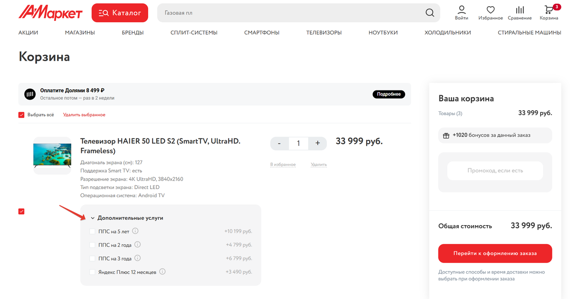Screen dimensions: 570x299
Task: Toggle the HAIER TV item selection checkbox
Action: [x=21, y=211]
